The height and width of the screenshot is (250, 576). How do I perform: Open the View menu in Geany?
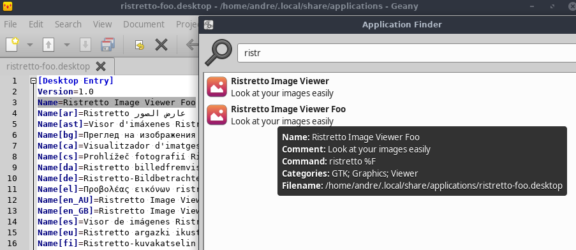click(103, 24)
